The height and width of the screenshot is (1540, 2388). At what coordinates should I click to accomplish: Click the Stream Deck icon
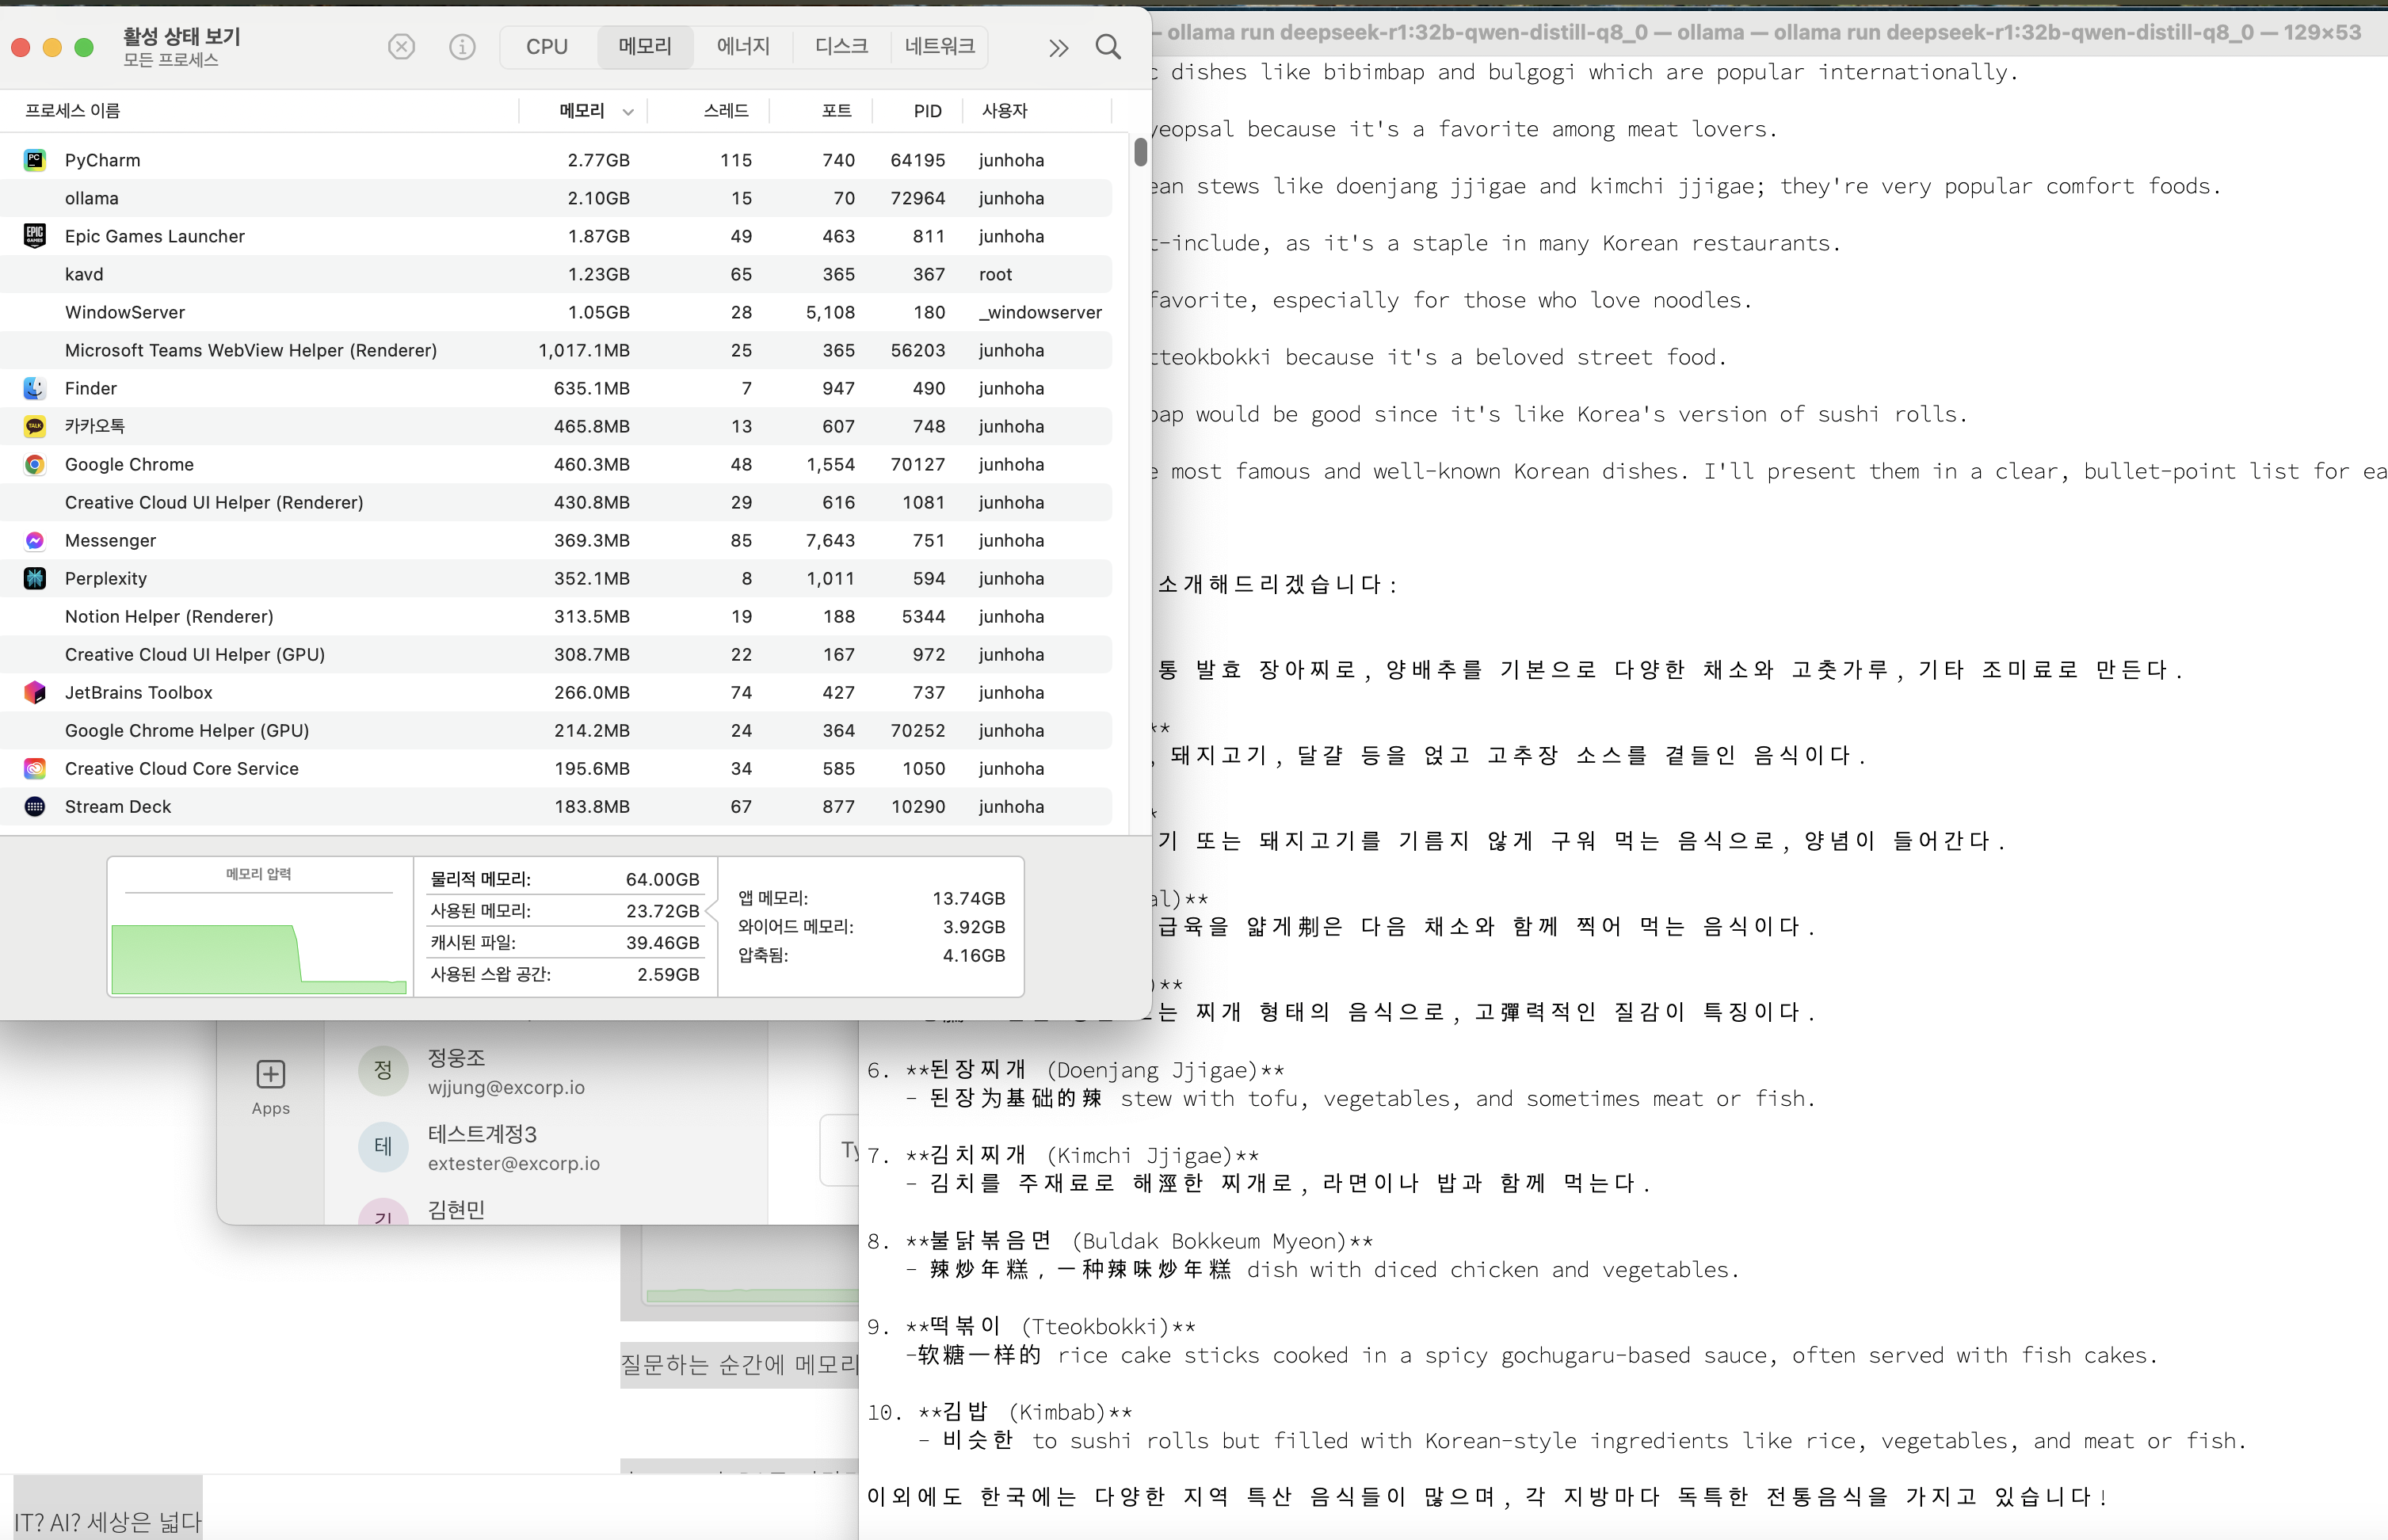(35, 806)
